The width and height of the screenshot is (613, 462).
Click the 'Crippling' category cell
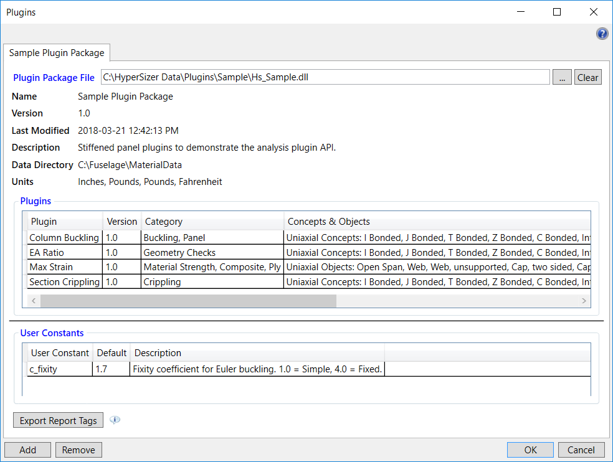[212, 282]
